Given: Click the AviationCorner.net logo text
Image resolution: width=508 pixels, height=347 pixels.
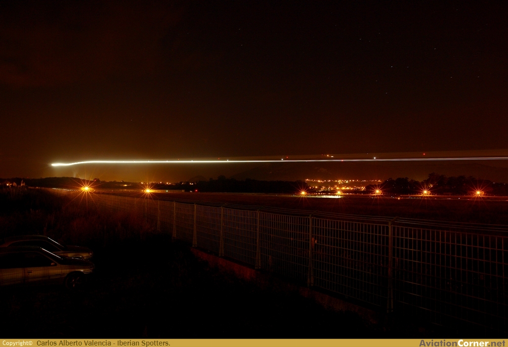Looking at the screenshot, I should (462, 343).
